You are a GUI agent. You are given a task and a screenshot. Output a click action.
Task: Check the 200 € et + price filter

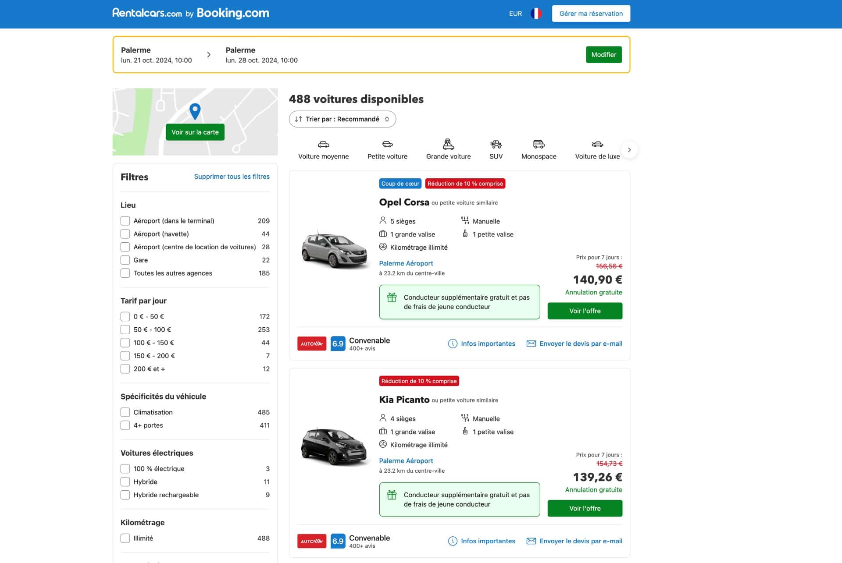125,369
